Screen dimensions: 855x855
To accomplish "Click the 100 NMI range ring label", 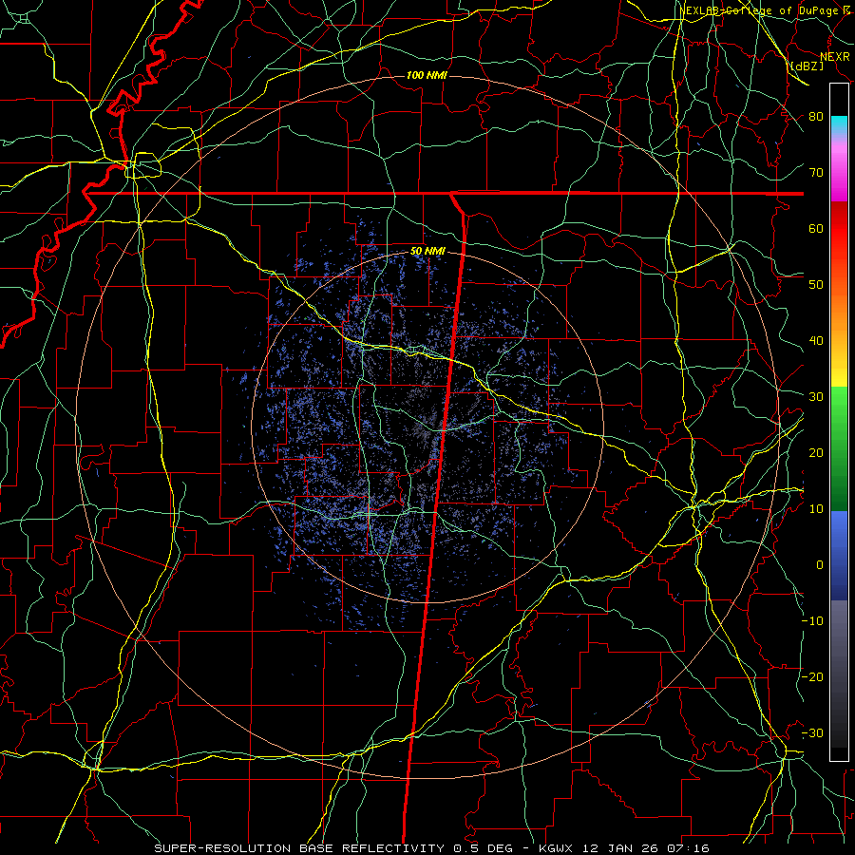I will [x=427, y=75].
